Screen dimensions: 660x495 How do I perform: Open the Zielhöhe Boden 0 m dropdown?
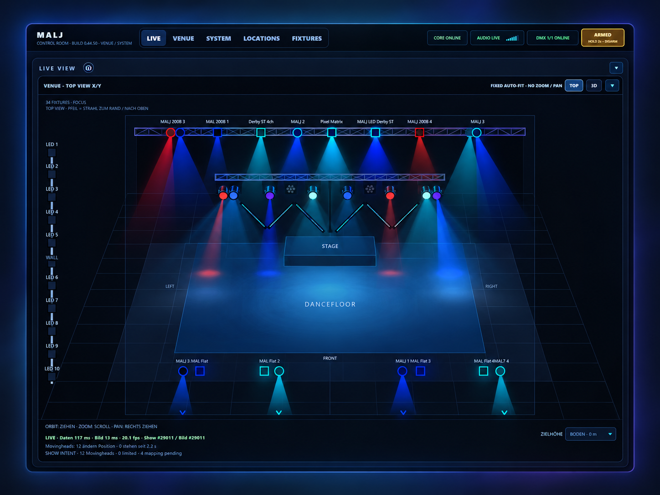coord(590,434)
